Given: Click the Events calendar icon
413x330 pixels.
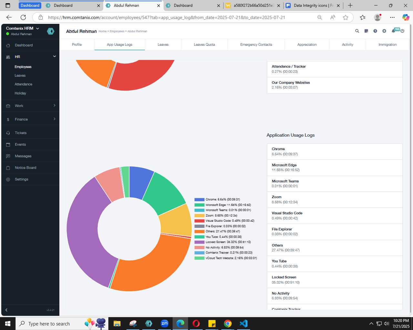Looking at the screenshot, I should (8, 145).
